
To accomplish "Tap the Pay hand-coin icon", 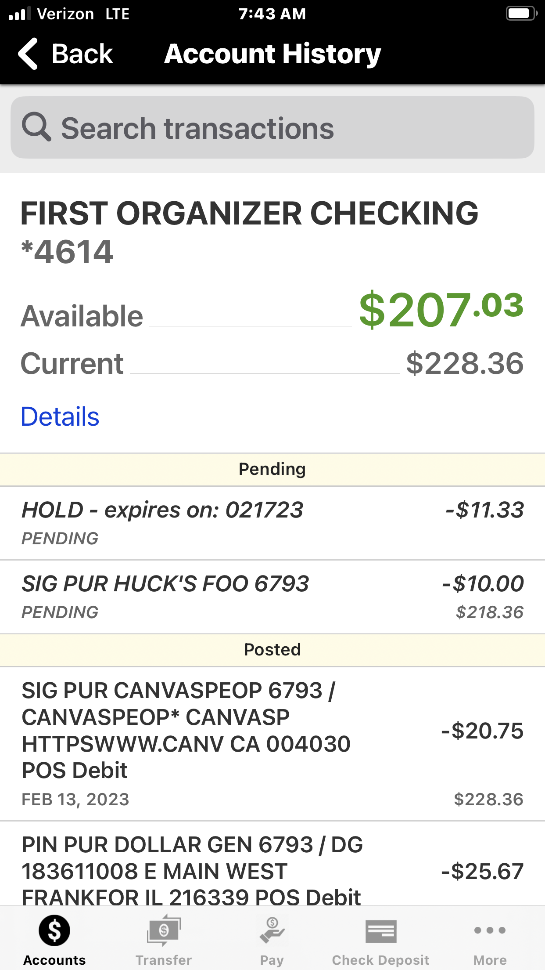I will click(272, 930).
